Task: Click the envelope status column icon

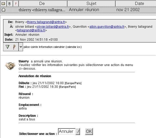Action: click(x=3, y=4)
